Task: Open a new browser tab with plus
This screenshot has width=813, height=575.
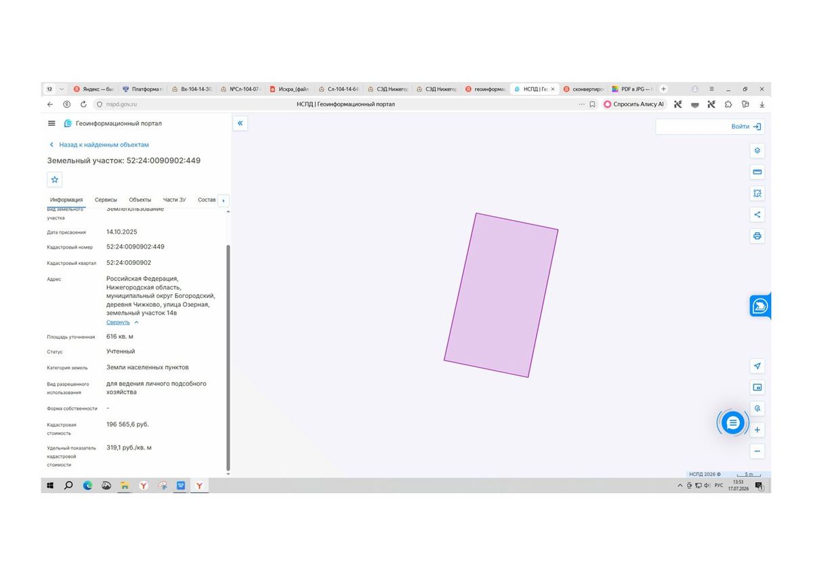Action: [x=663, y=89]
